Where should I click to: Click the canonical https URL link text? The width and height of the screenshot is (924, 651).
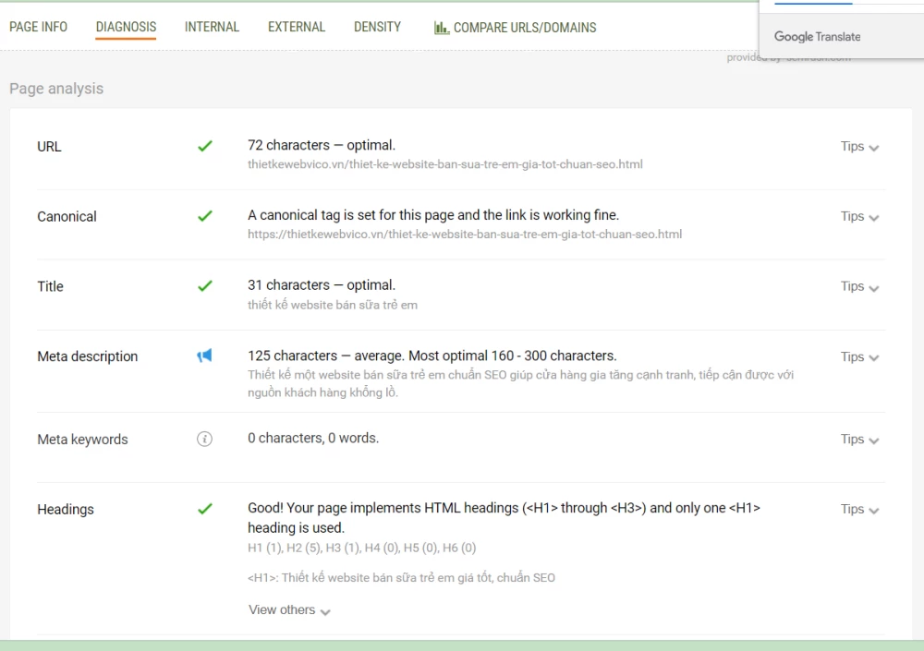pos(465,235)
